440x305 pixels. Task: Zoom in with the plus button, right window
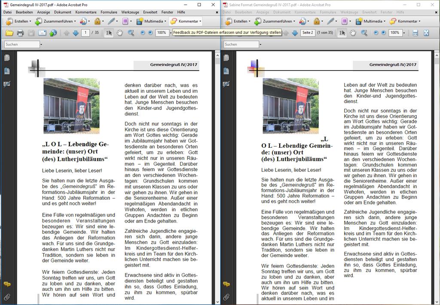pos(384,33)
